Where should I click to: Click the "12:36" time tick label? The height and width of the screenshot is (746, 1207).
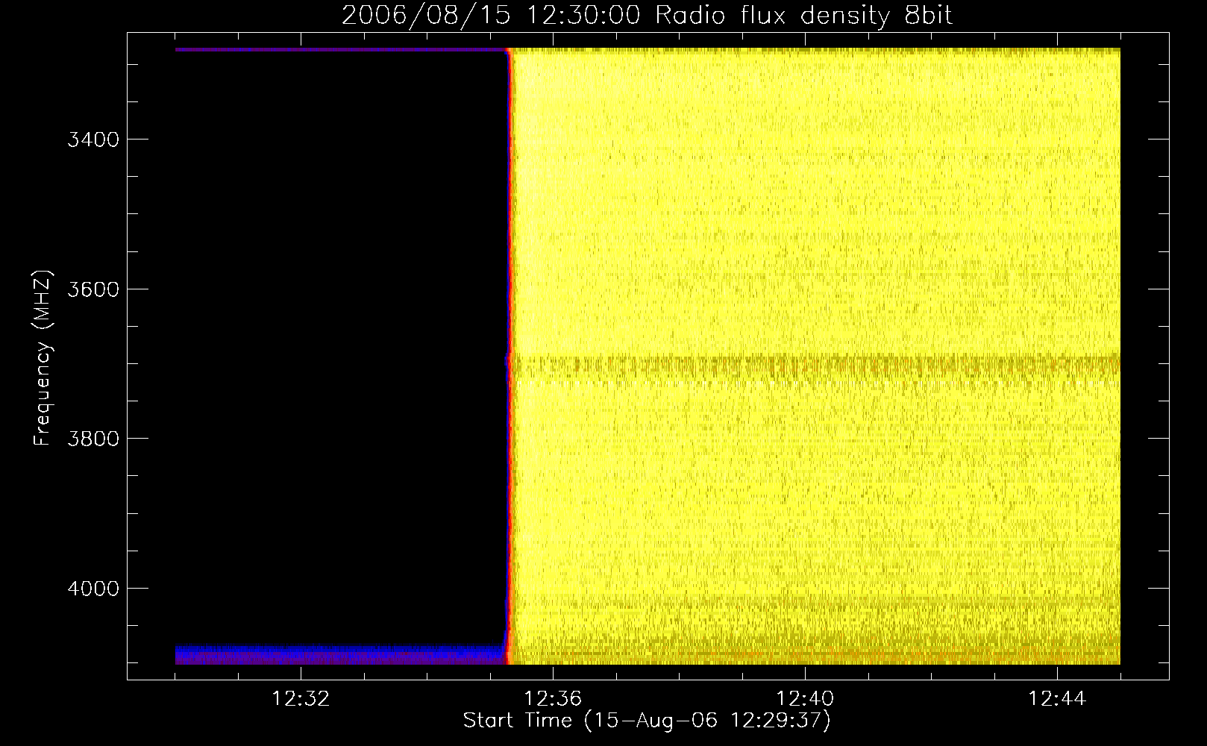[x=553, y=699]
